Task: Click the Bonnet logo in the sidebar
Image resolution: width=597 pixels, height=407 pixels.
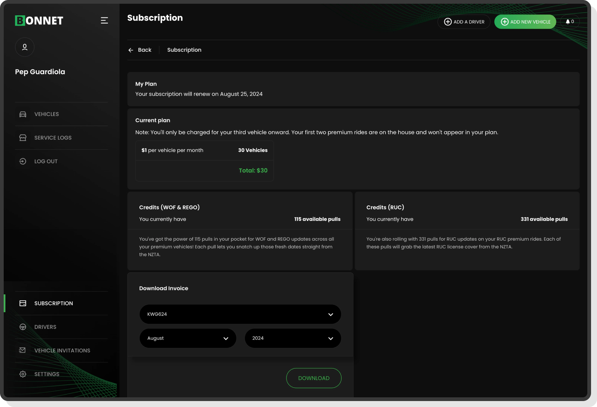Action: (39, 20)
